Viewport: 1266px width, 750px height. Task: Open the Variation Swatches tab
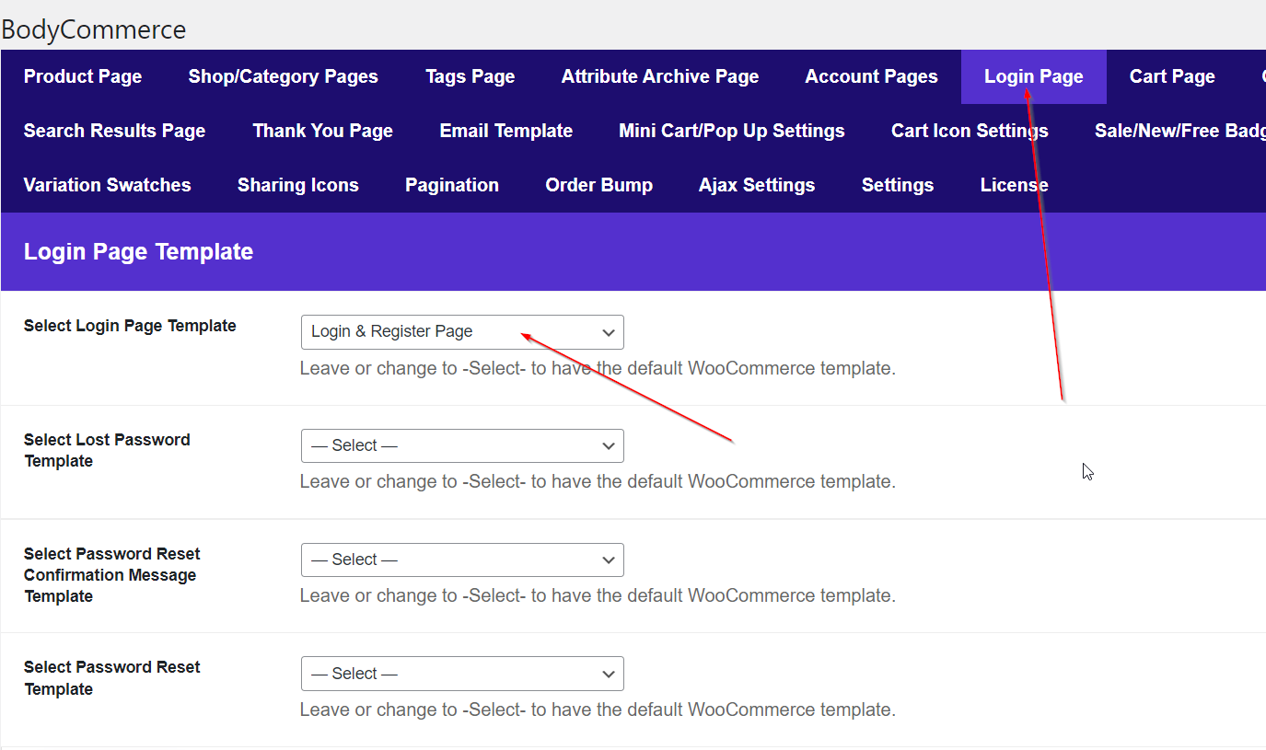click(x=107, y=185)
